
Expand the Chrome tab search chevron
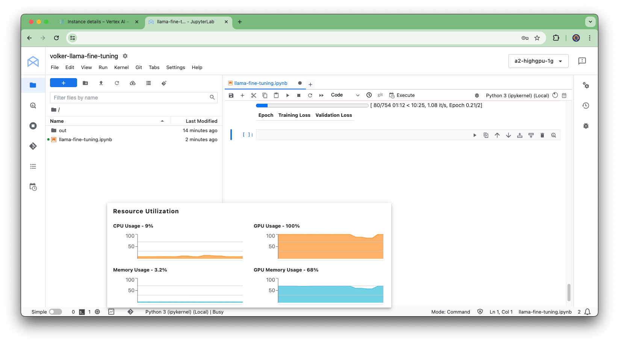(x=590, y=22)
